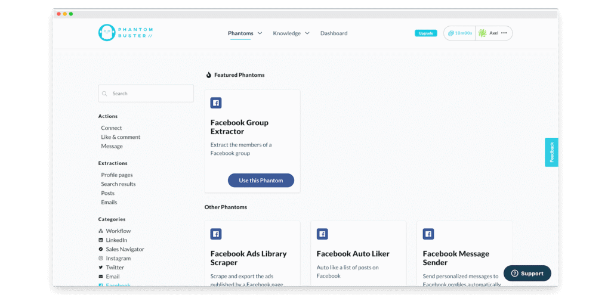Select the Email category
This screenshot has height=295, width=611.
pyautogui.click(x=113, y=277)
